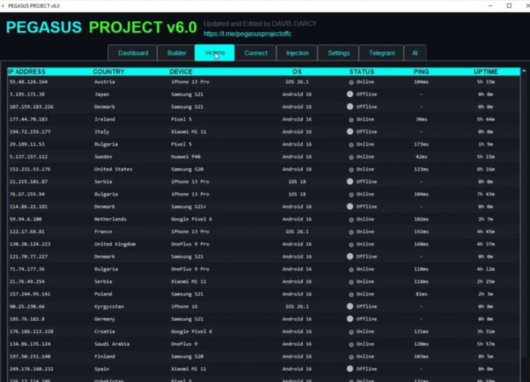Click the Online status dot for United States row
The height and width of the screenshot is (382, 530).
[351, 169]
